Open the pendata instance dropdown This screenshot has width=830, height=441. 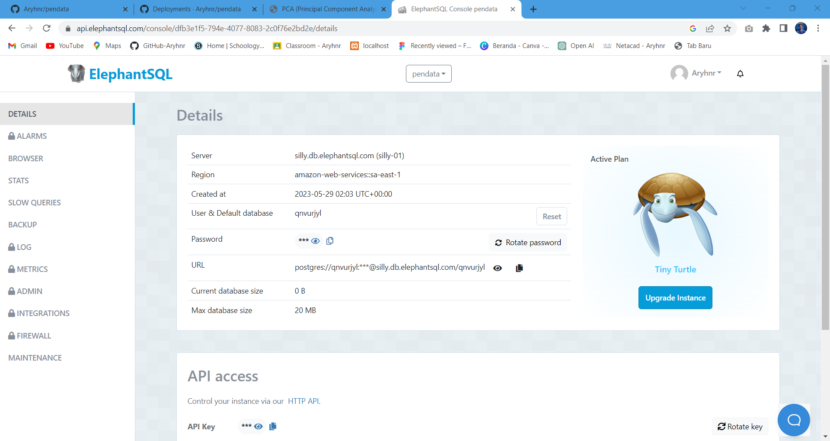[428, 73]
